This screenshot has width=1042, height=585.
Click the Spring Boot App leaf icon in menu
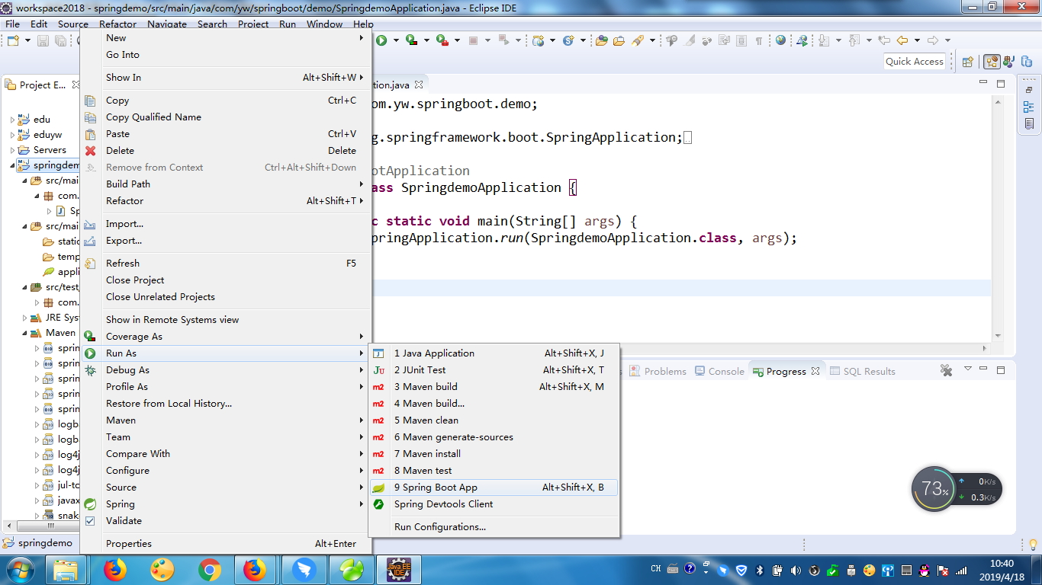coord(379,486)
